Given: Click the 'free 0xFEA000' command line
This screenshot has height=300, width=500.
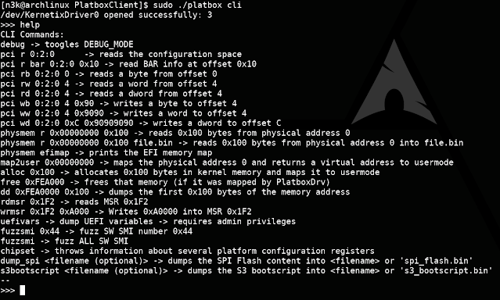Looking at the screenshot, I should click(x=165, y=183).
